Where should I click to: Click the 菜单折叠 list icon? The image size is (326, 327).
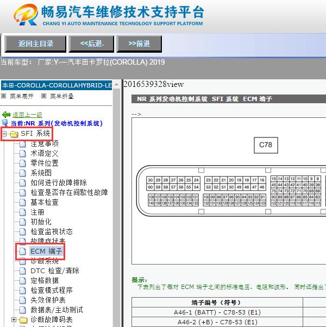click(x=43, y=96)
